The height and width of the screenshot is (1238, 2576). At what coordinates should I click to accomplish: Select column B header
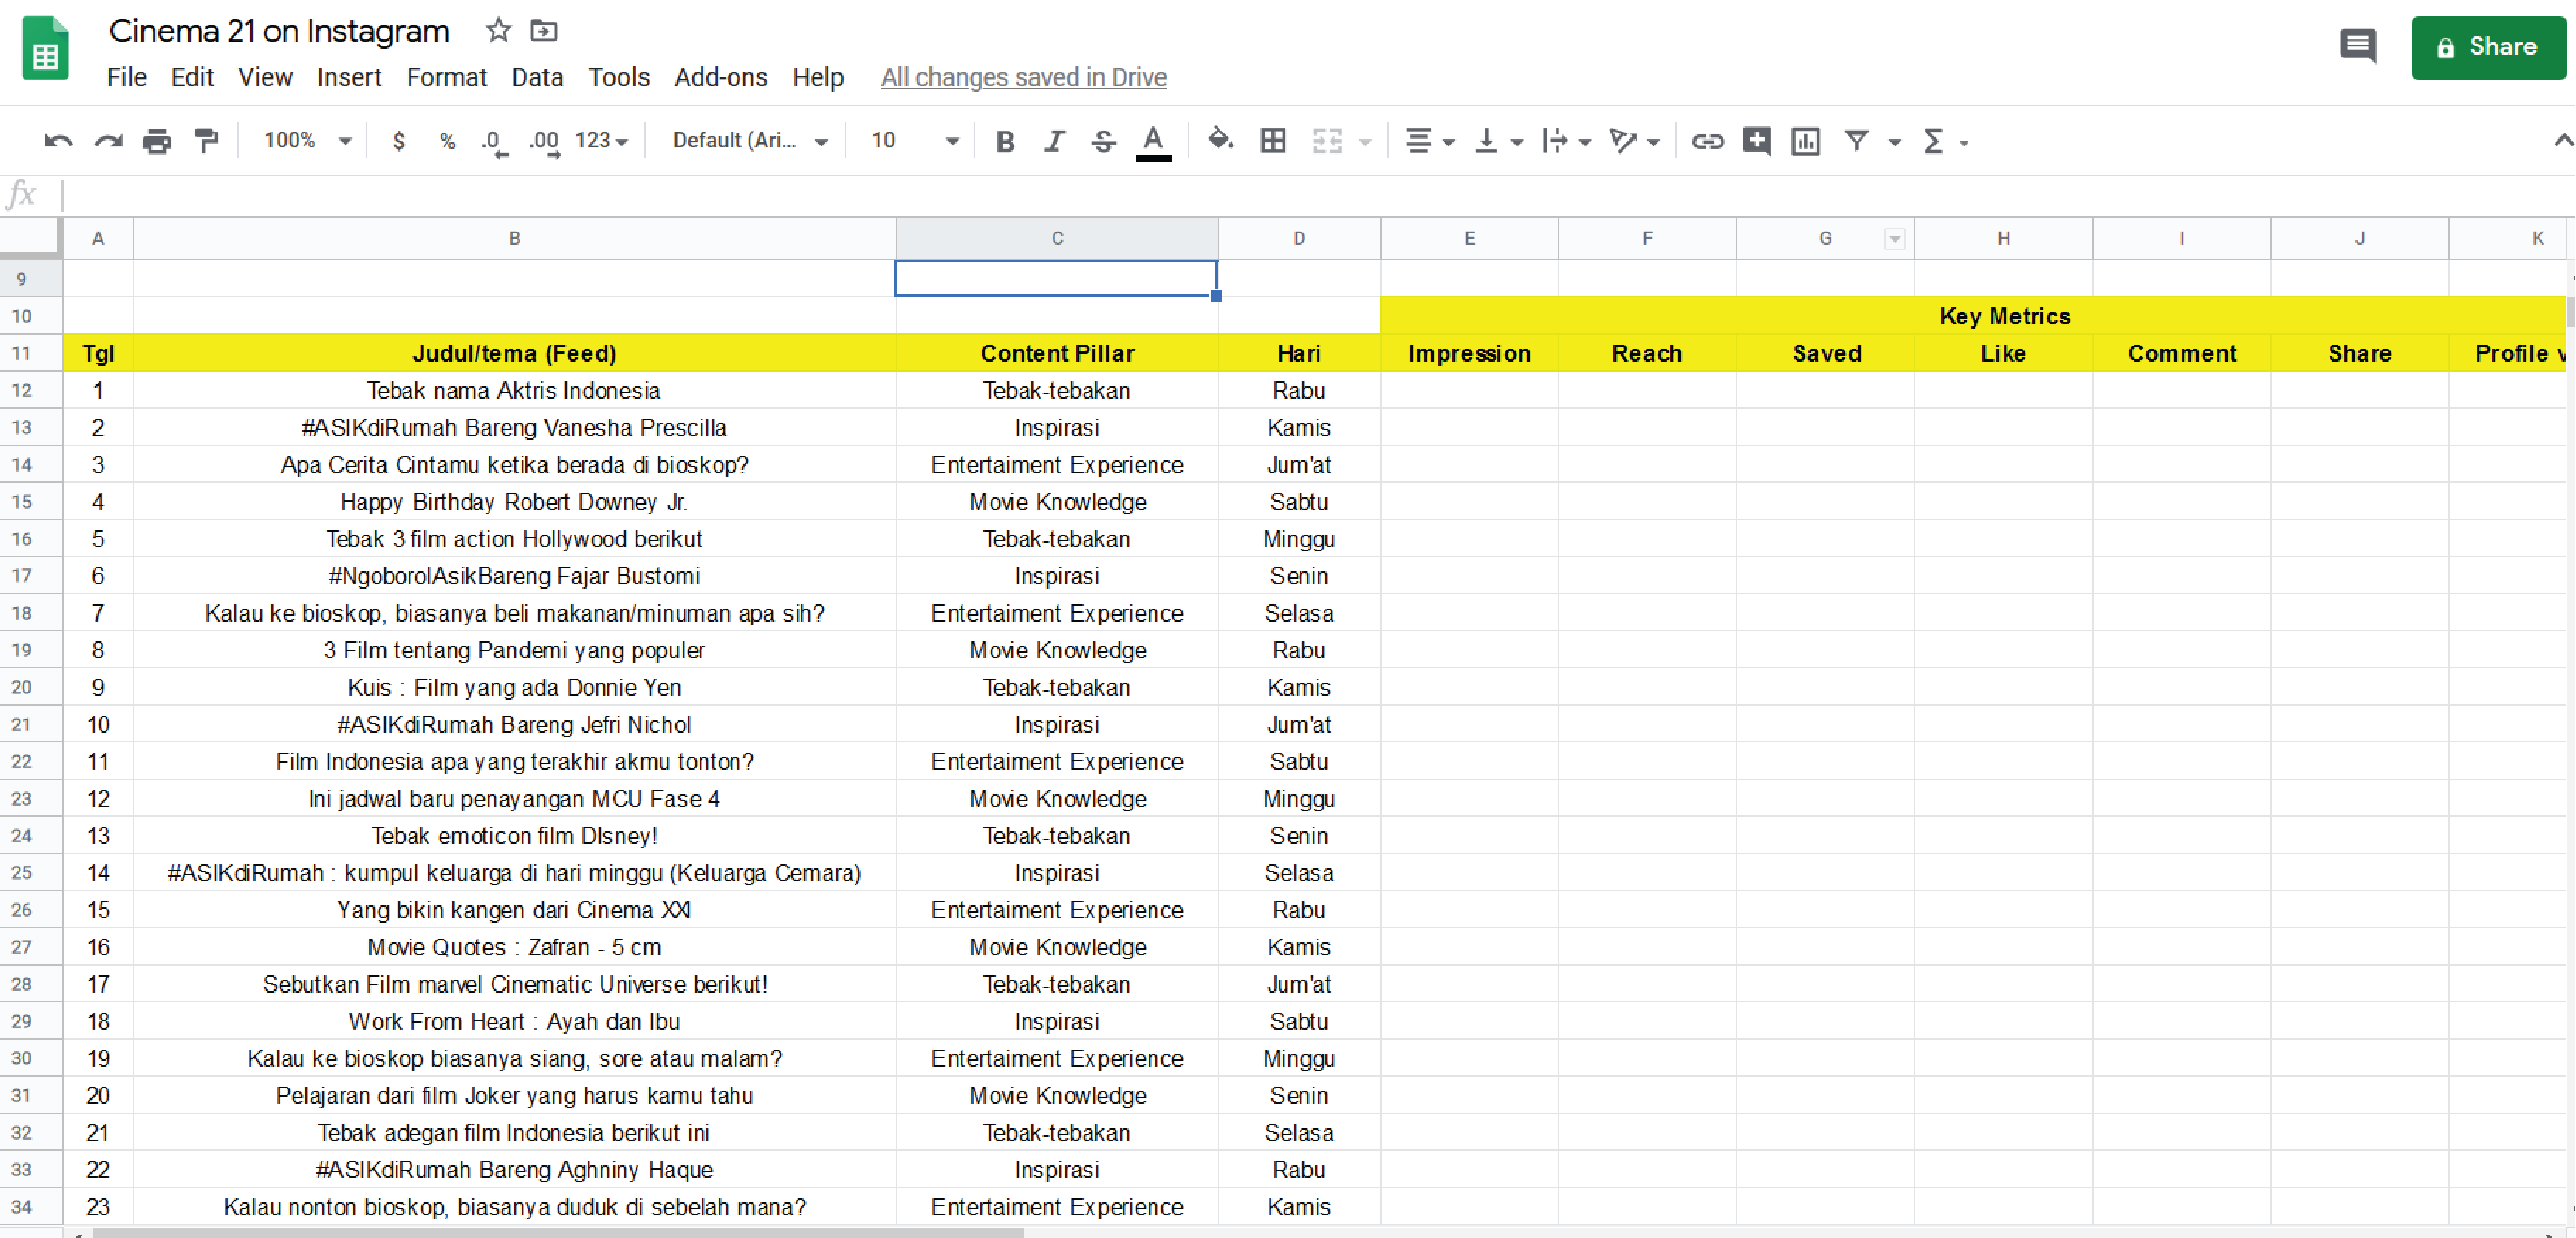pyautogui.click(x=514, y=238)
